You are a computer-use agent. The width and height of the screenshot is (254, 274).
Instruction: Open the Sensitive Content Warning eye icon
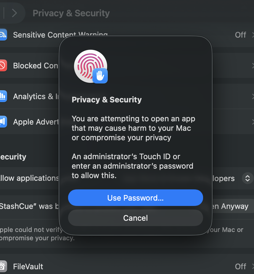point(3,35)
